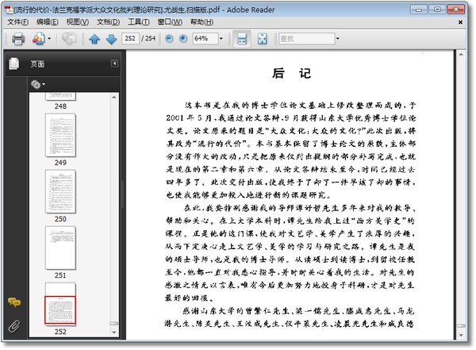This screenshot has width=476, height=350.
Task: Open the 窗口(W) menu
Action: coord(170,22)
